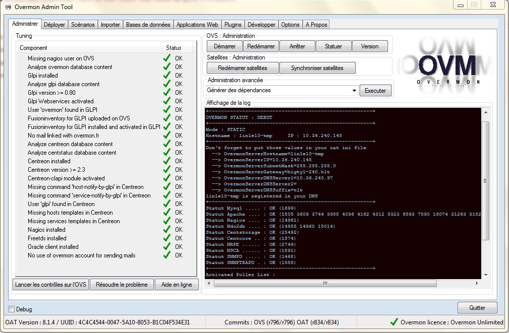This screenshot has width=509, height=333.
Task: Click the Component column header
Action: click(89, 48)
